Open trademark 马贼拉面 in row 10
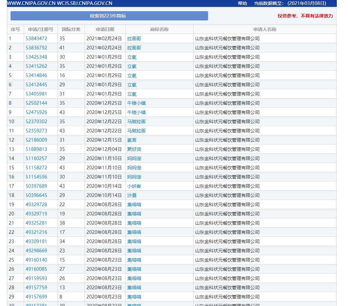 pyautogui.click(x=137, y=122)
